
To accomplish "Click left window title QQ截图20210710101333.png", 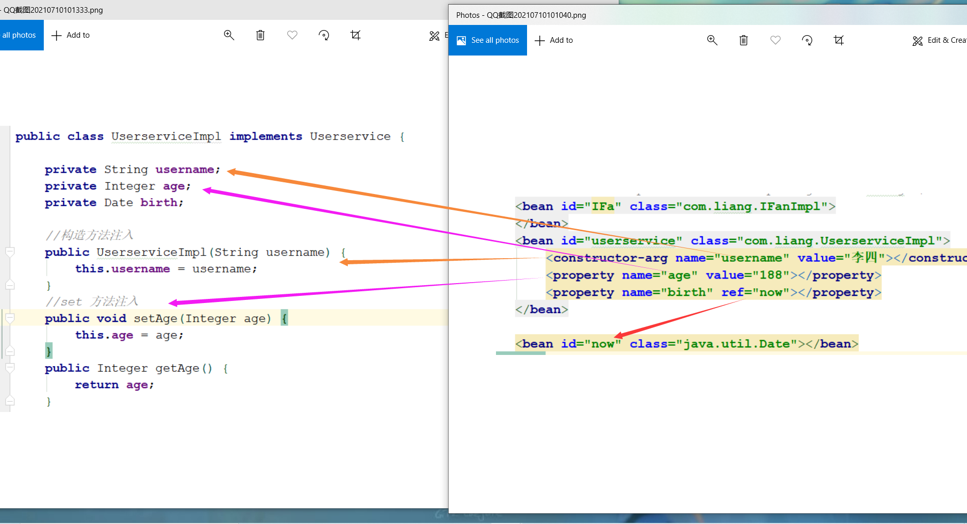I will pos(53,10).
